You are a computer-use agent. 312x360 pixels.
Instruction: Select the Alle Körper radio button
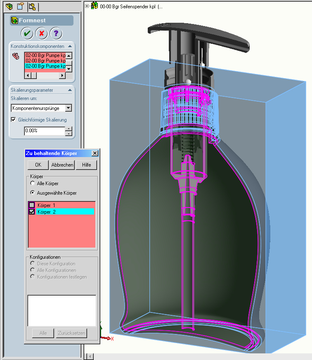[x=33, y=183]
